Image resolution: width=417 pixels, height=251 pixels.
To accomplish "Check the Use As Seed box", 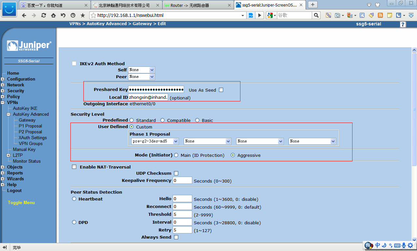I will (221, 90).
